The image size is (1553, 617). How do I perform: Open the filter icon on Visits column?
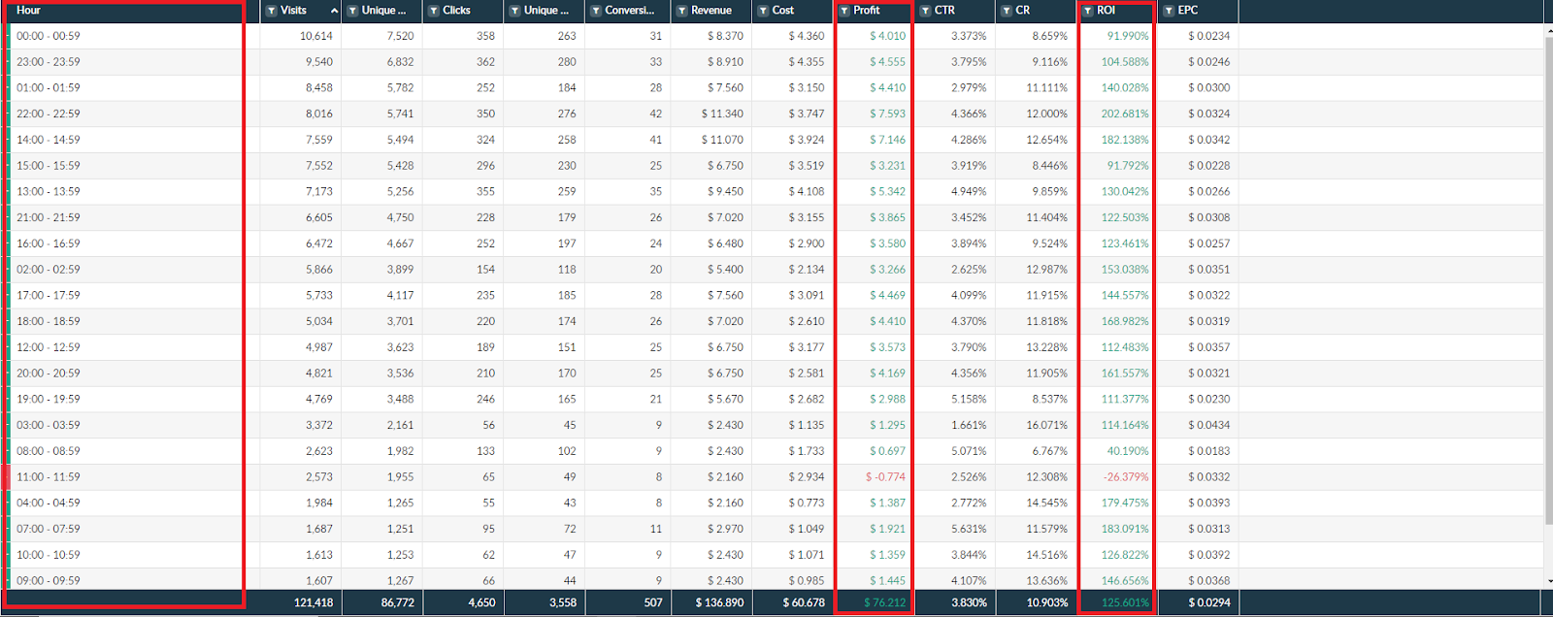click(272, 11)
